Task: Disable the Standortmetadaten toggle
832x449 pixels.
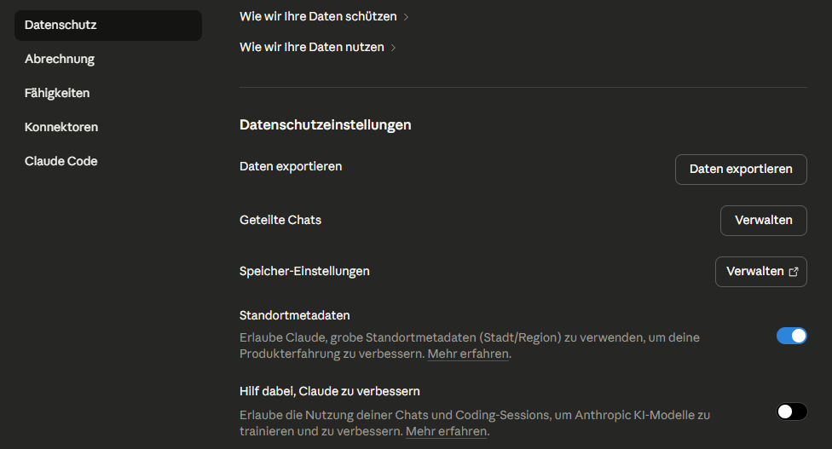Action: point(791,336)
